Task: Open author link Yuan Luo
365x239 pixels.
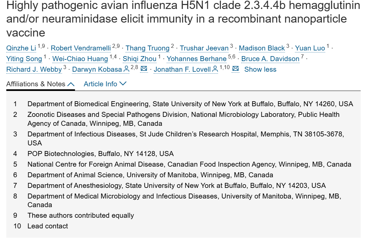Action: click(310, 48)
